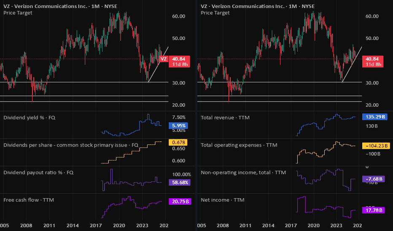Click 2008 on the left chart time axis
393x231 pixels.
pos(26,226)
